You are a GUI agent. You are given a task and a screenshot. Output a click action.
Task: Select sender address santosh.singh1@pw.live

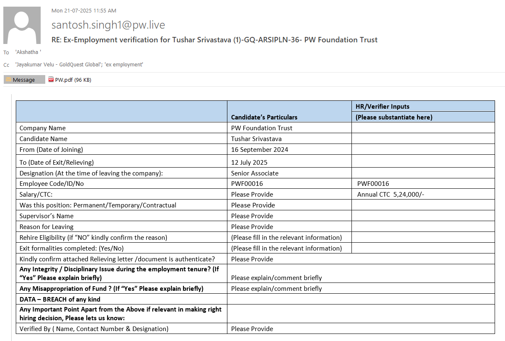coord(108,25)
